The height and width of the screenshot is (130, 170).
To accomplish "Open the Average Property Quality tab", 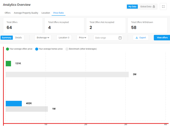I will click(26, 13).
